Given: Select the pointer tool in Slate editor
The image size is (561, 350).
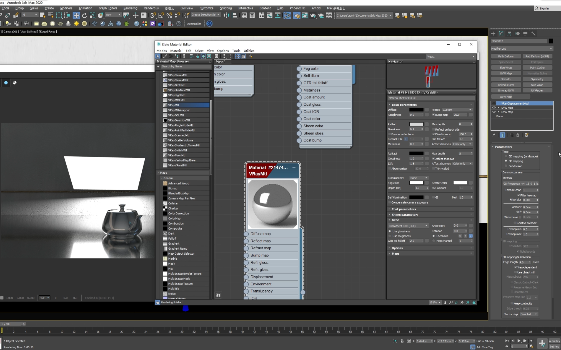Looking at the screenshot, I should (x=158, y=56).
